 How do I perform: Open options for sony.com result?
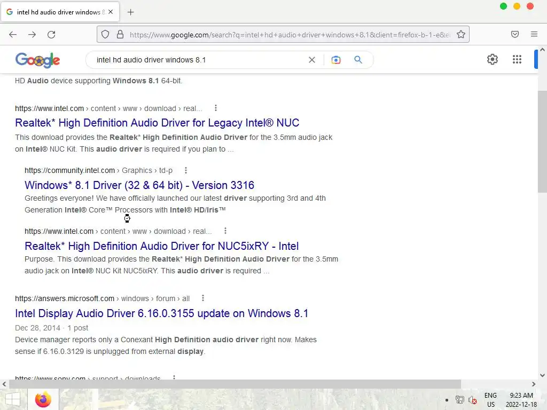point(174,377)
